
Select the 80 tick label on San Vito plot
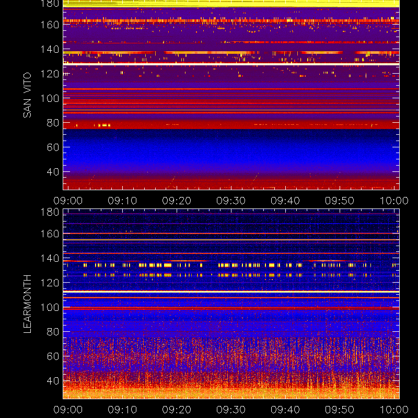tap(53, 123)
